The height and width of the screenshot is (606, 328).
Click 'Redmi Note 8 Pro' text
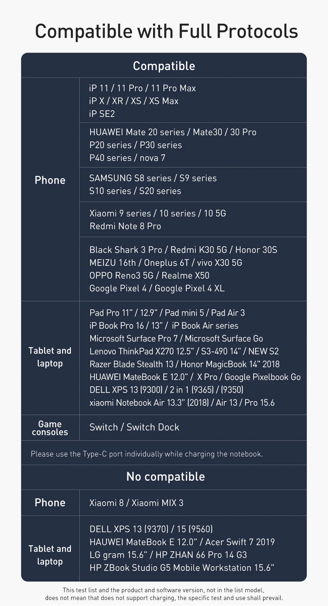[125, 226]
